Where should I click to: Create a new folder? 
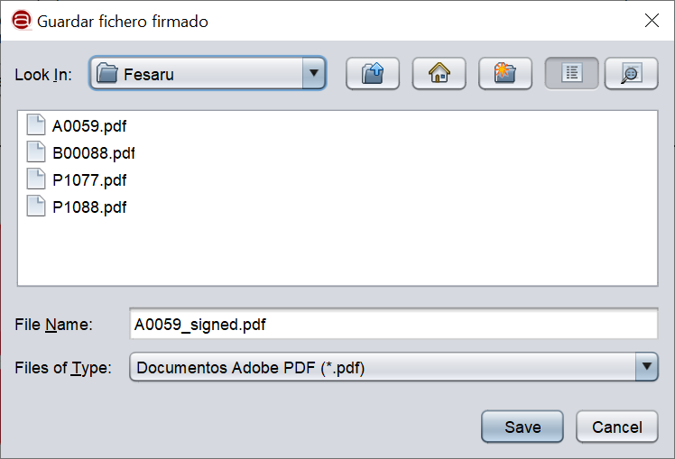(505, 74)
